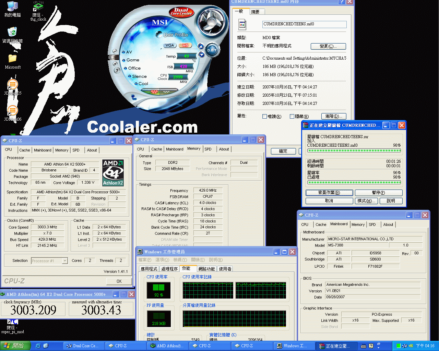The image size is (439, 351).
Task: Click the AMD Athlon 64 X2 logo in CPU-Z
Action: (x=113, y=173)
